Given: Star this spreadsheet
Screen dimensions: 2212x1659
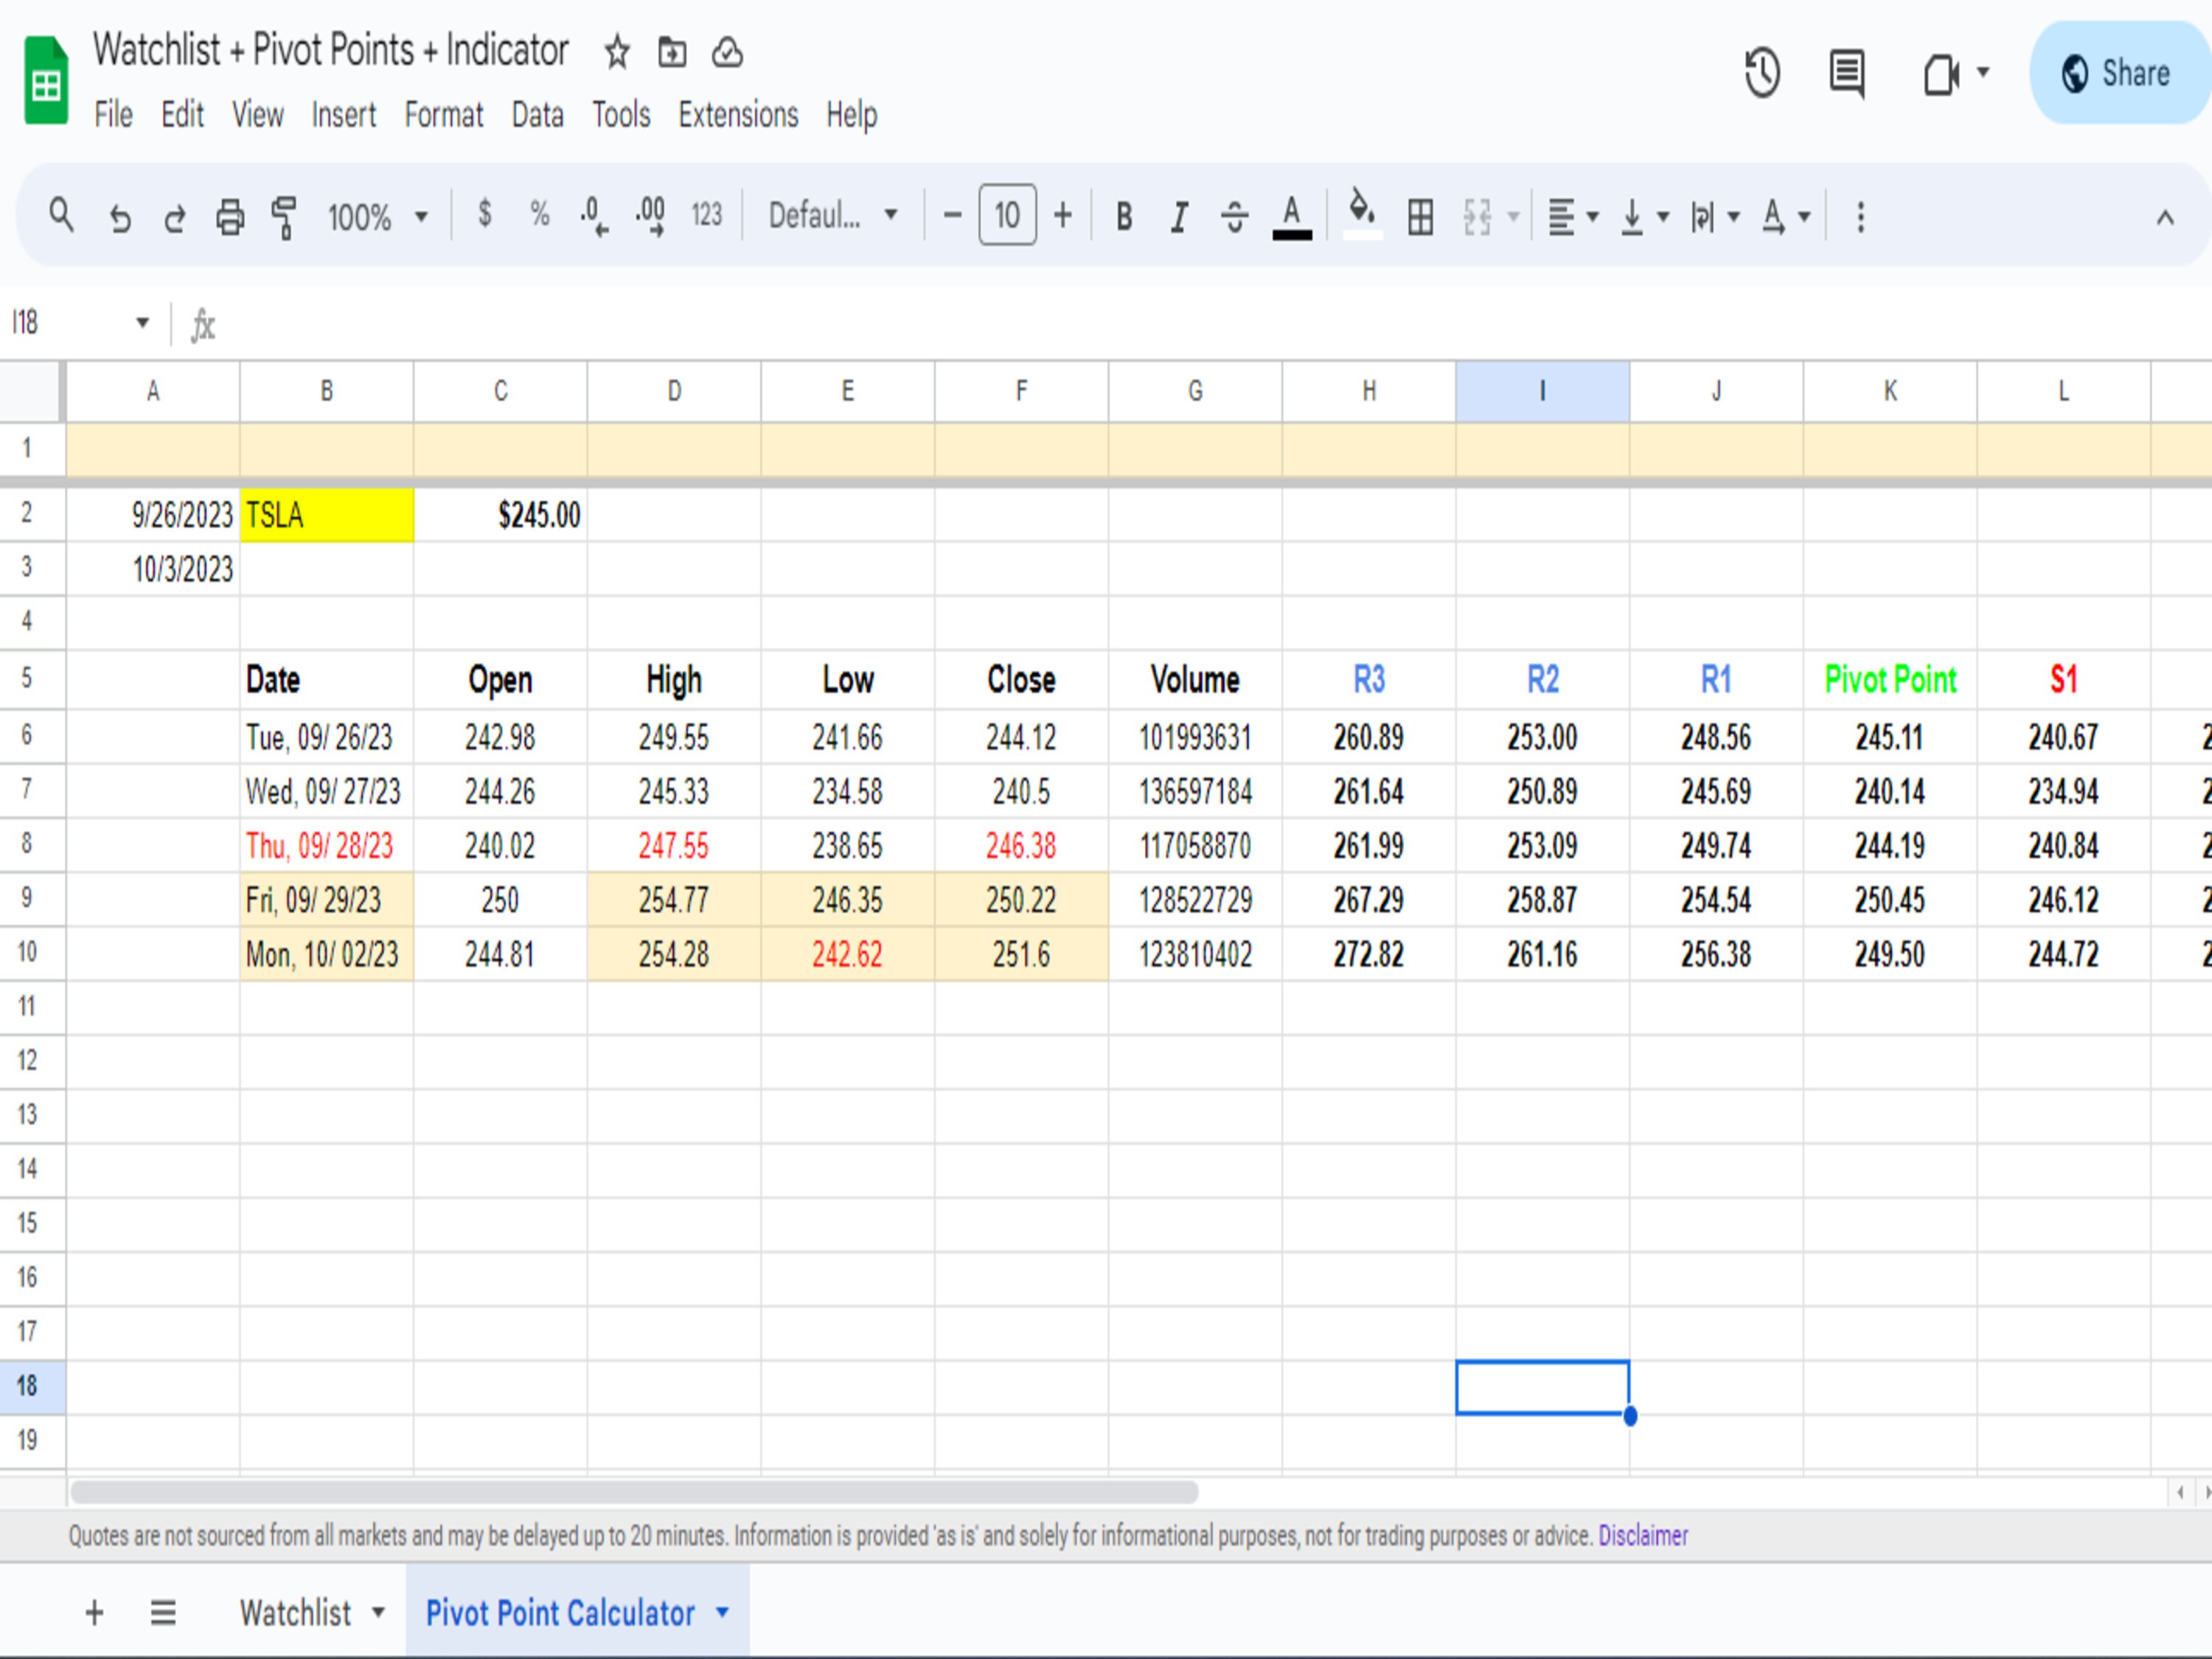Looking at the screenshot, I should coord(616,53).
